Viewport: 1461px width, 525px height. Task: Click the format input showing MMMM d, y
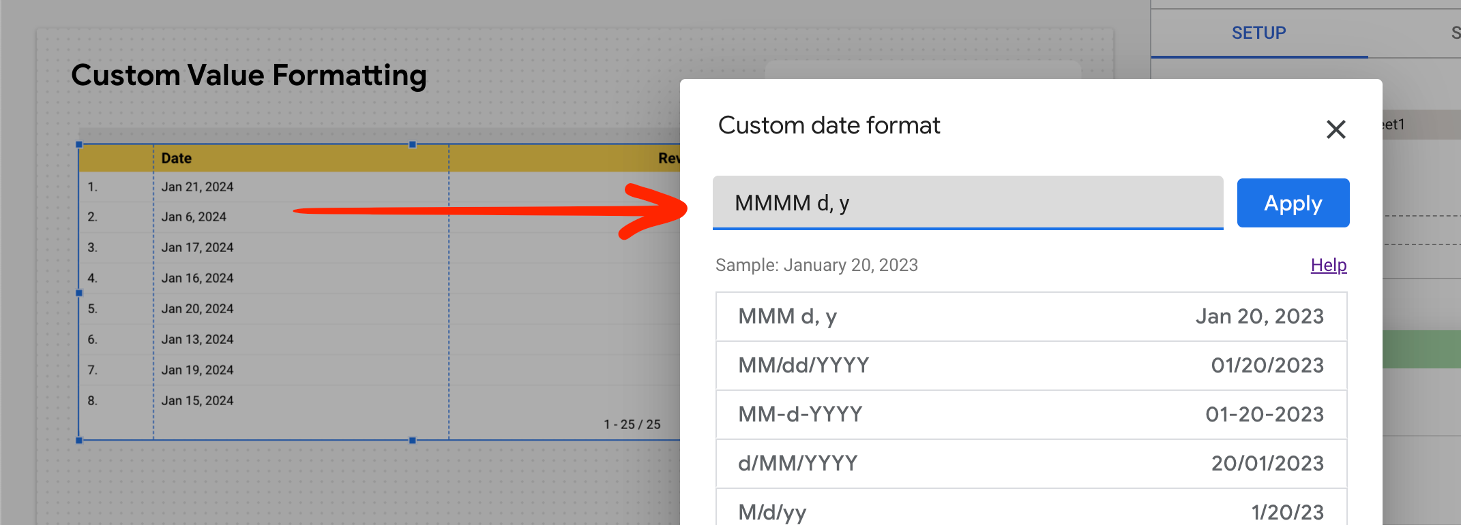click(967, 203)
